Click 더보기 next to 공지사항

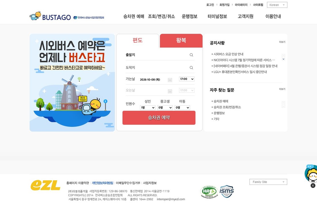click(282, 42)
